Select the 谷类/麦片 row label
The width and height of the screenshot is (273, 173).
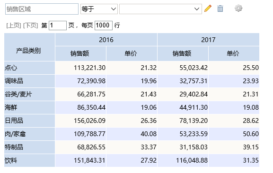pyautogui.click(x=30, y=94)
